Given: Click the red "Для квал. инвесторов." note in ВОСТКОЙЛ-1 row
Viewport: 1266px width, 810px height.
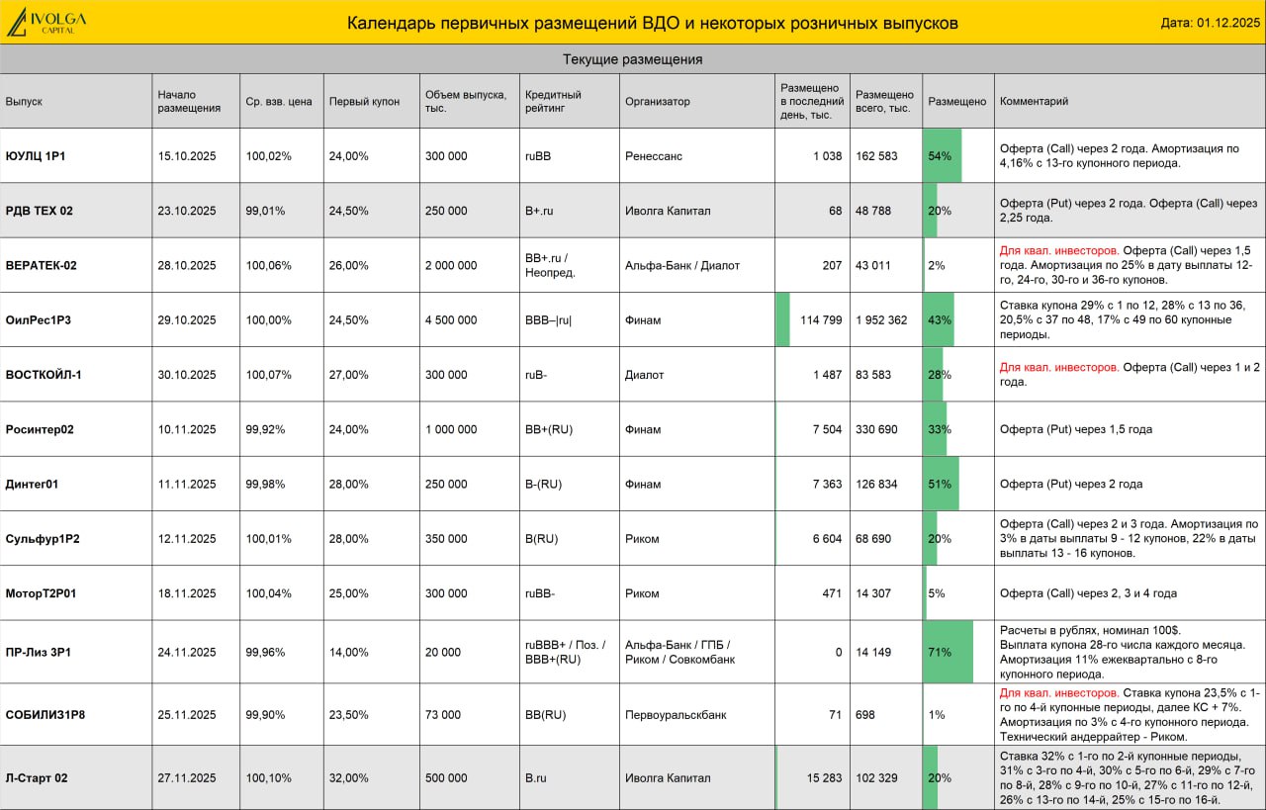Looking at the screenshot, I should pyautogui.click(x=1059, y=368).
